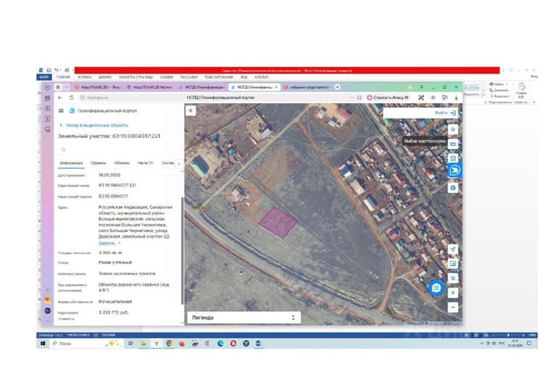Viewport: 543px width, 383px height.
Task: Zoom in the map with plus button
Action: pos(453,293)
